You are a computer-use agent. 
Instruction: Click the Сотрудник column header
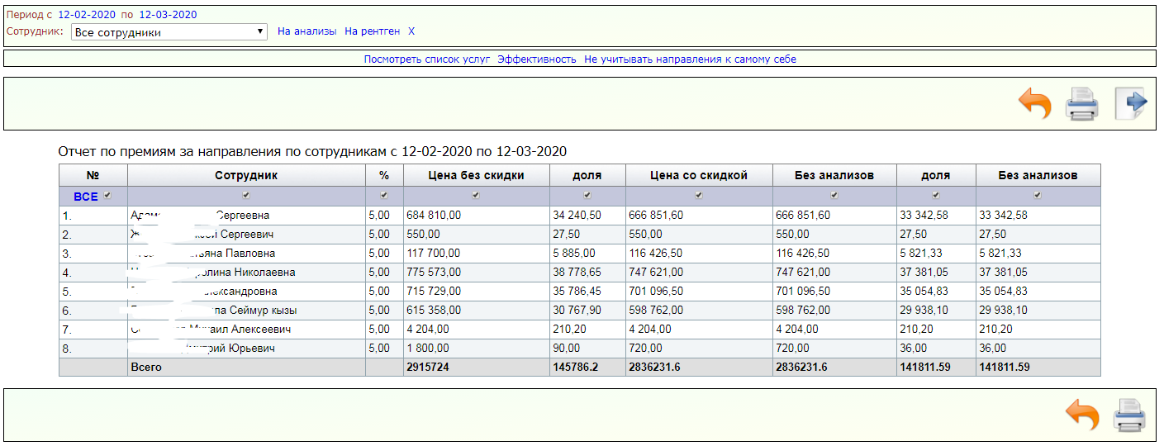pos(246,175)
